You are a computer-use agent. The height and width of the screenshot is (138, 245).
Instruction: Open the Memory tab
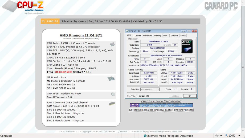(158, 36)
